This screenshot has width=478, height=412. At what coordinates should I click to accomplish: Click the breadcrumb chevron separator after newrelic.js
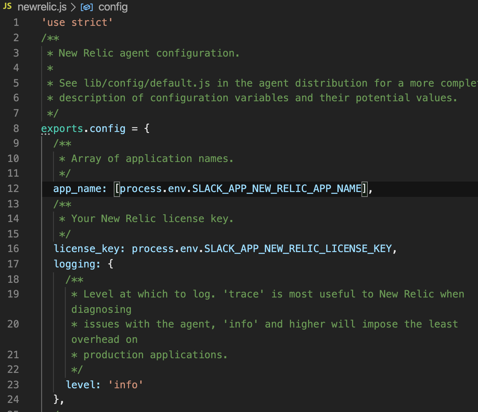[x=73, y=7]
